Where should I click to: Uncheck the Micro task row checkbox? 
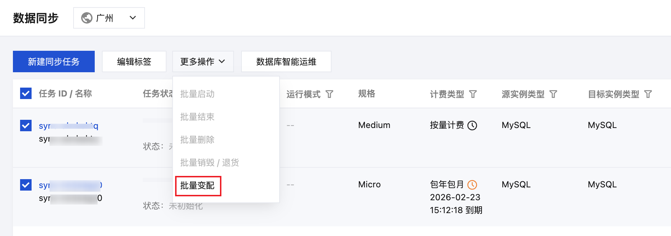[26, 185]
